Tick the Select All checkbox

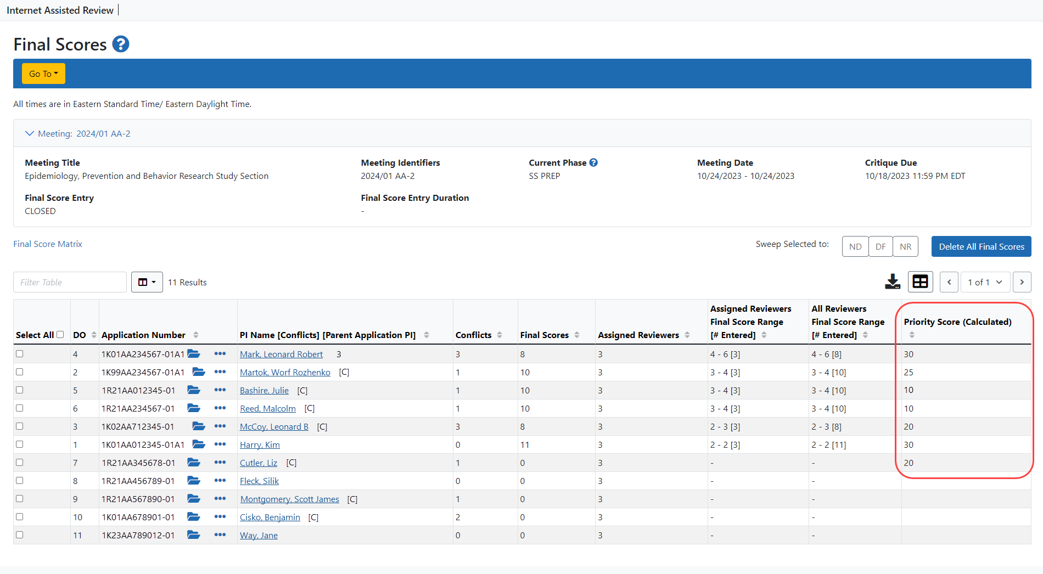pos(60,335)
